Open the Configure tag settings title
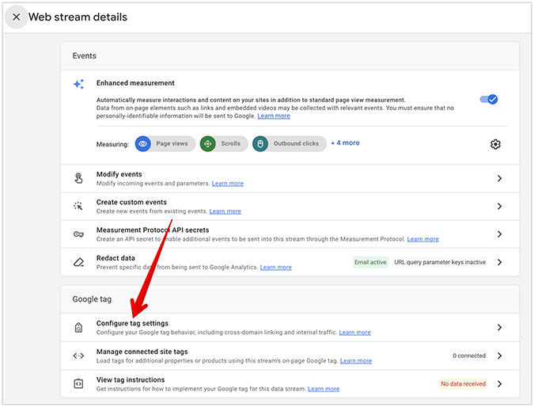The image size is (534, 407). (x=132, y=323)
